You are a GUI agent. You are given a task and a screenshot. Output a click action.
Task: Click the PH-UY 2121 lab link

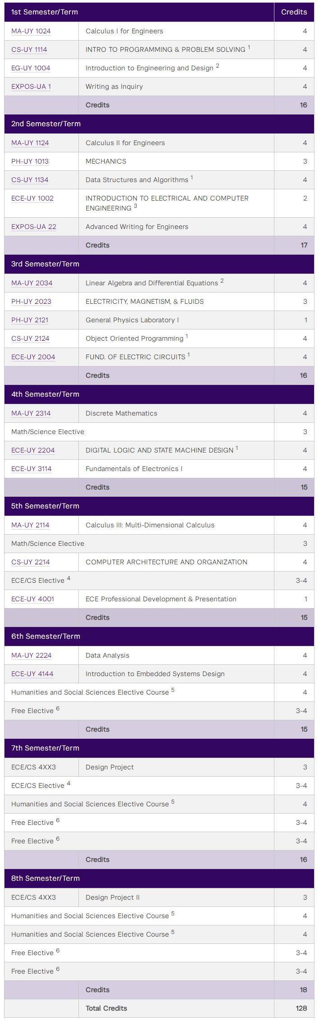pyautogui.click(x=30, y=320)
